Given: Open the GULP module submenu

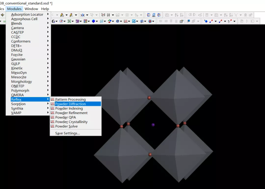Looking at the screenshot, I should click(28, 64).
